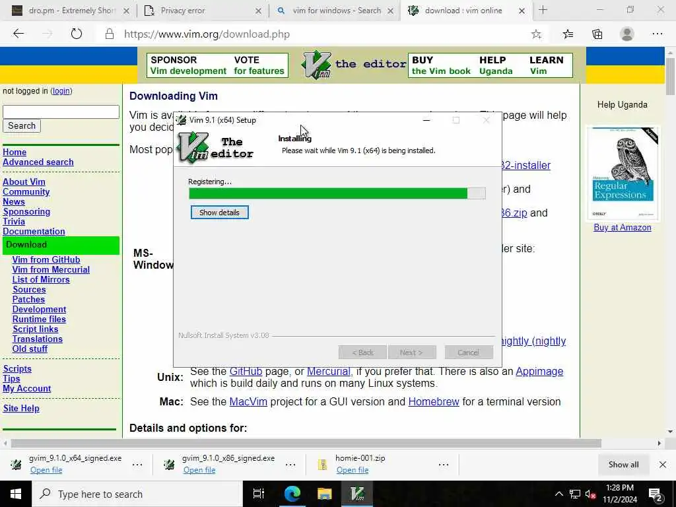Open 'SPONSOR Vim development' banner link

click(188, 65)
